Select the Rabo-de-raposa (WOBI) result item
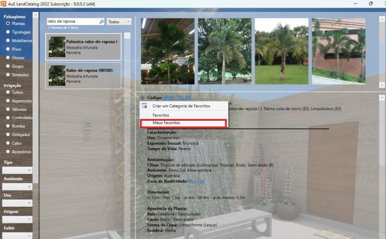Viewport: 386px width, 239px height. (x=83, y=75)
